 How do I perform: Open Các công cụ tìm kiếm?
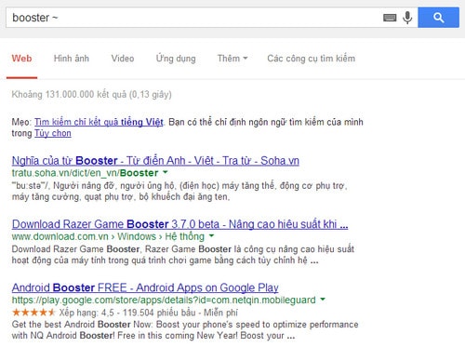[312, 59]
